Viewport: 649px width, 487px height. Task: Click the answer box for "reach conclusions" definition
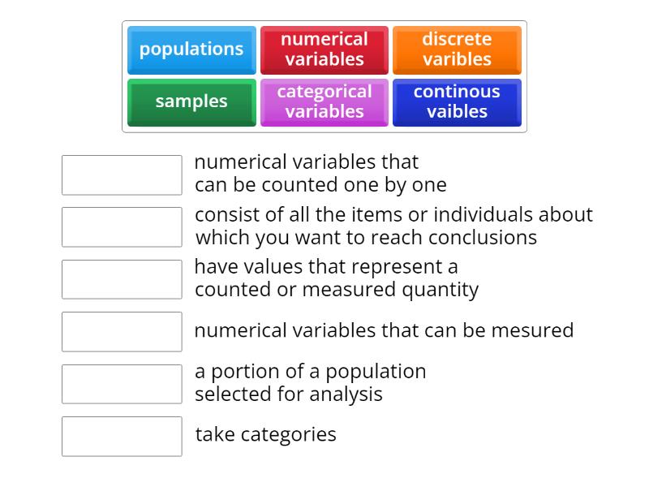[122, 226]
